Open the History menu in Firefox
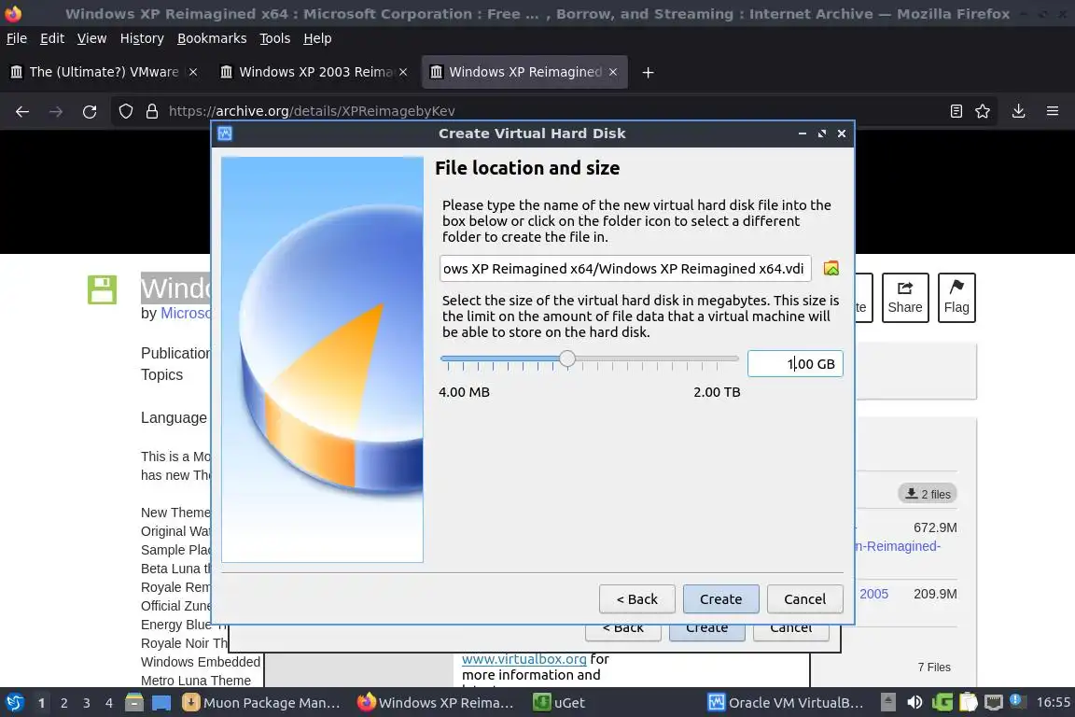The width and height of the screenshot is (1075, 717). coord(142,38)
